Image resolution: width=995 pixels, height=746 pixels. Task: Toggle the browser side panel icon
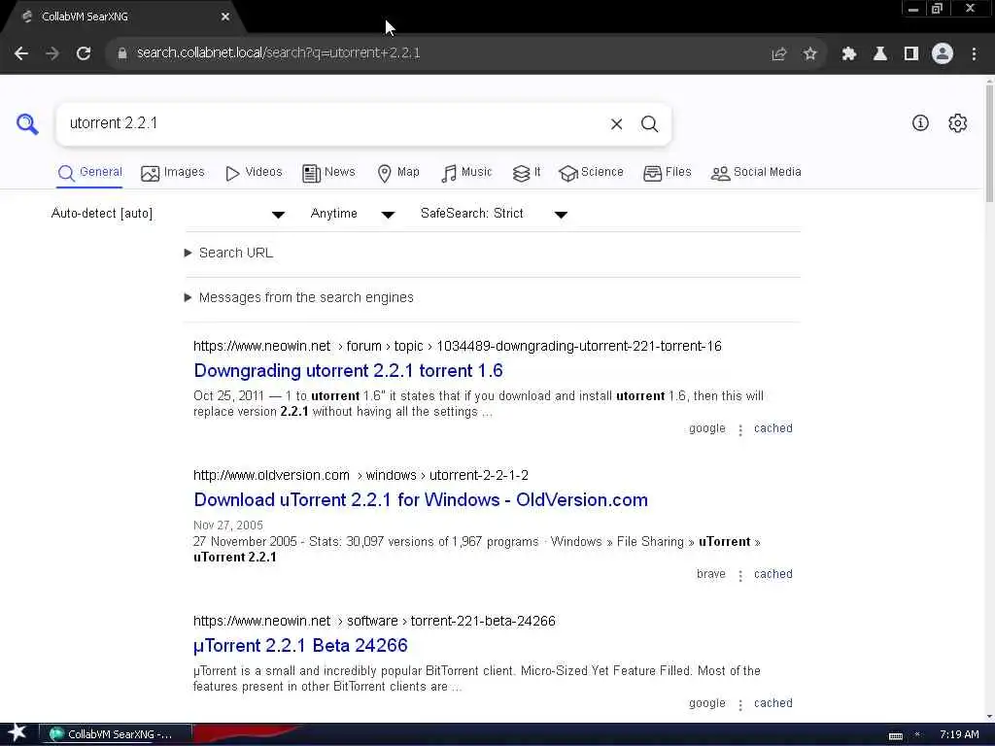[x=910, y=54]
